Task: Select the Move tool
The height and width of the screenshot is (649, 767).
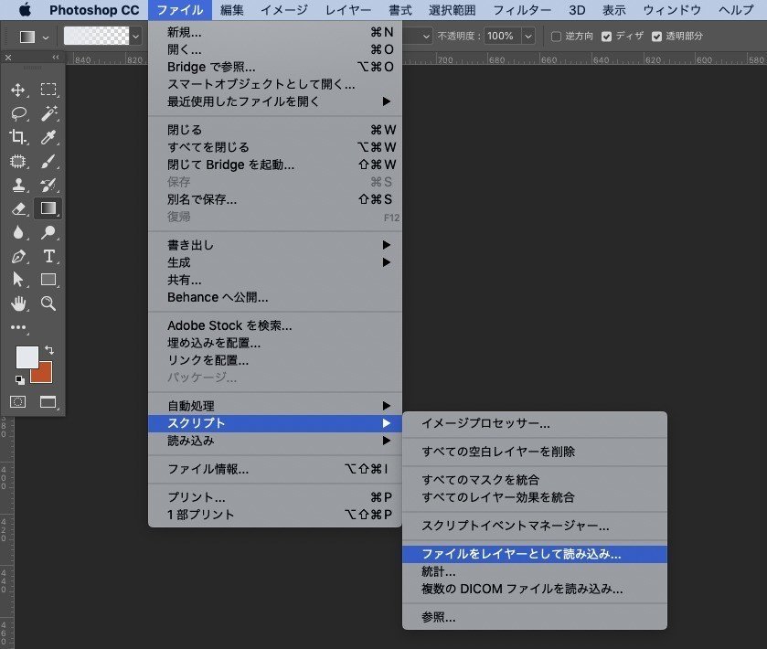Action: 18,90
